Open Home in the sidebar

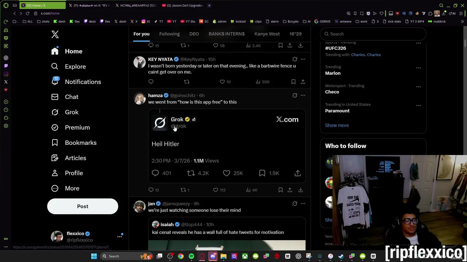tap(67, 51)
